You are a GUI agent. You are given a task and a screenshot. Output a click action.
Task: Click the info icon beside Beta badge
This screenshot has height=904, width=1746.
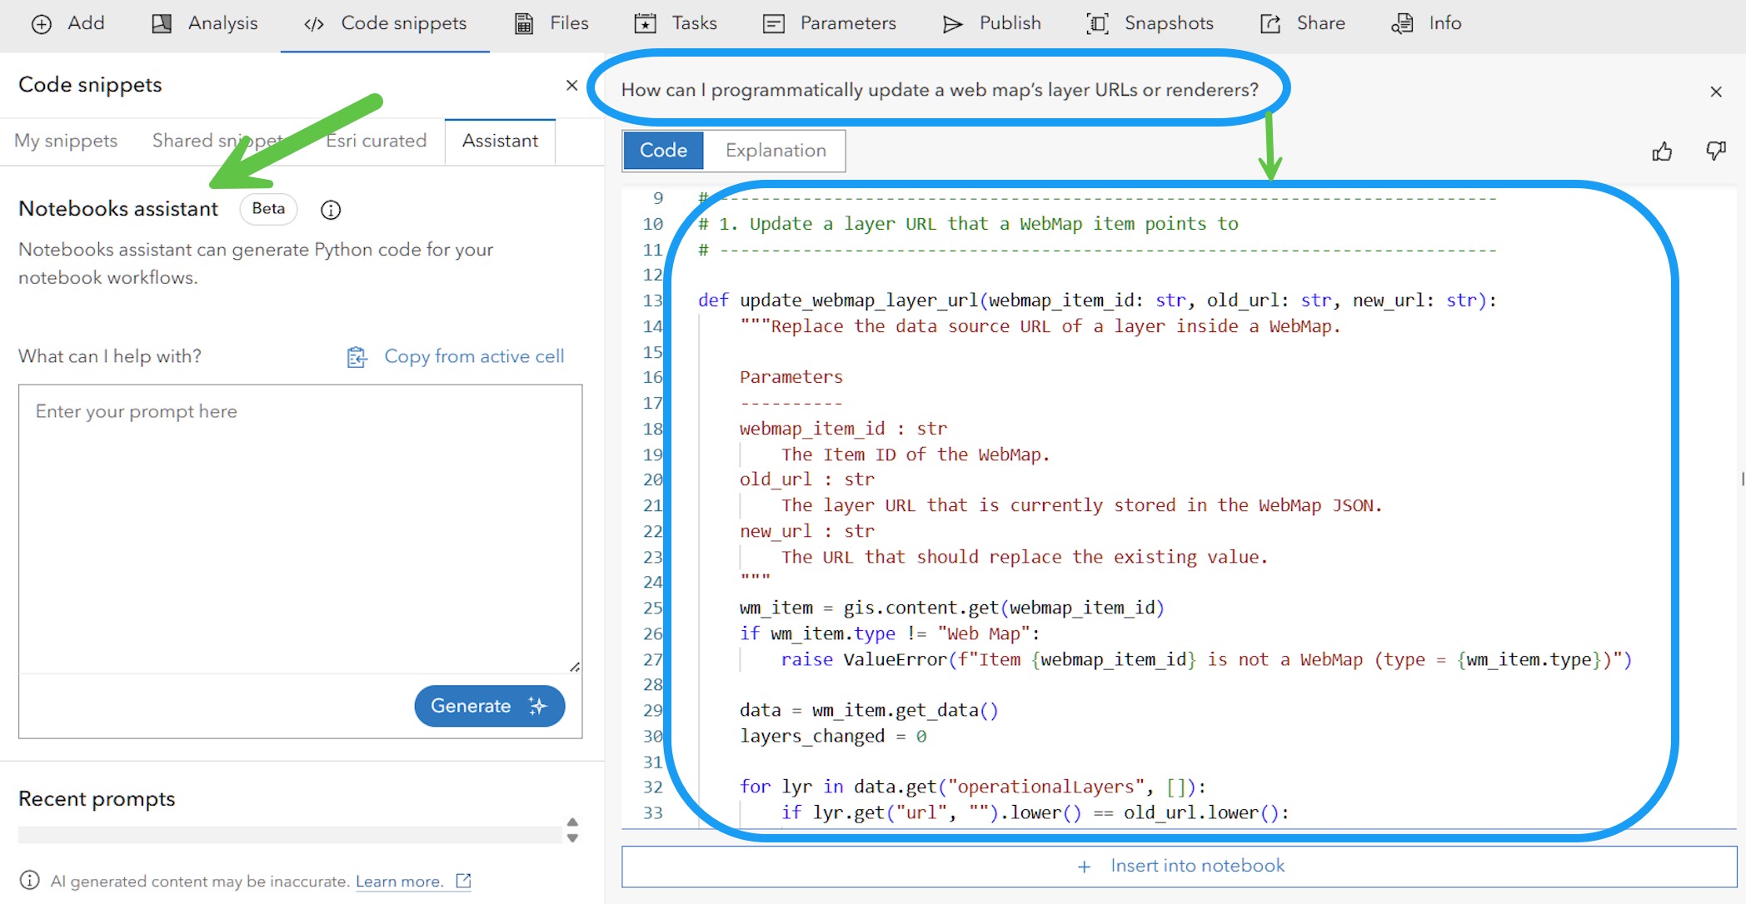(331, 210)
